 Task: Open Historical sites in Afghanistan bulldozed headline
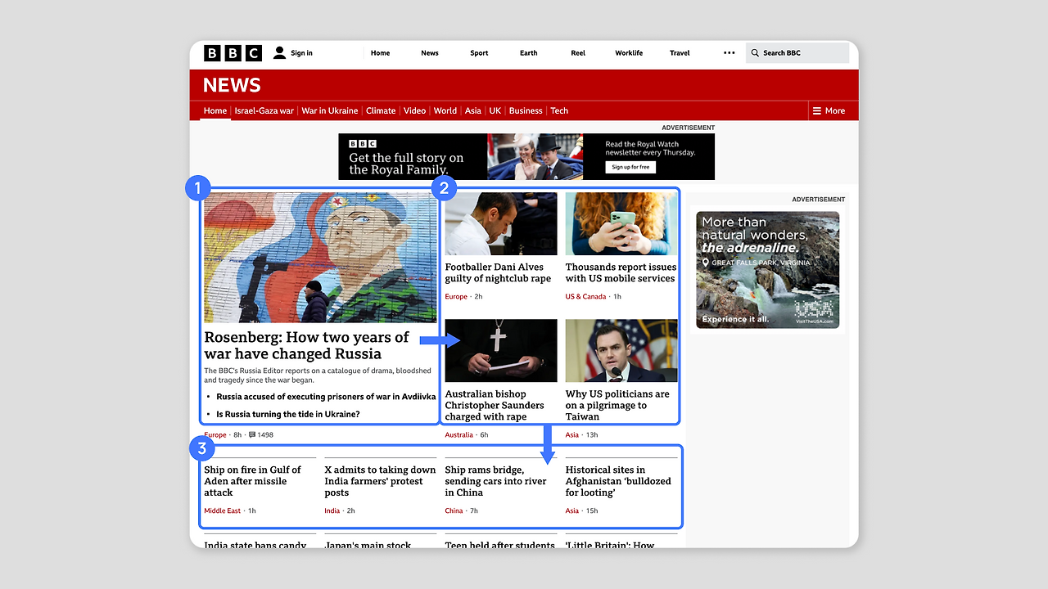(618, 481)
